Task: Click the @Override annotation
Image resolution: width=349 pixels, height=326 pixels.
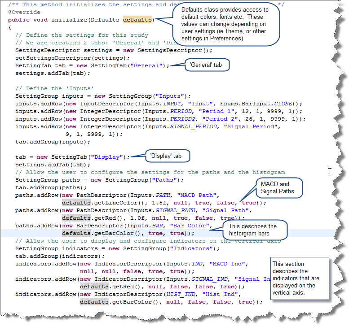Action: [24, 12]
